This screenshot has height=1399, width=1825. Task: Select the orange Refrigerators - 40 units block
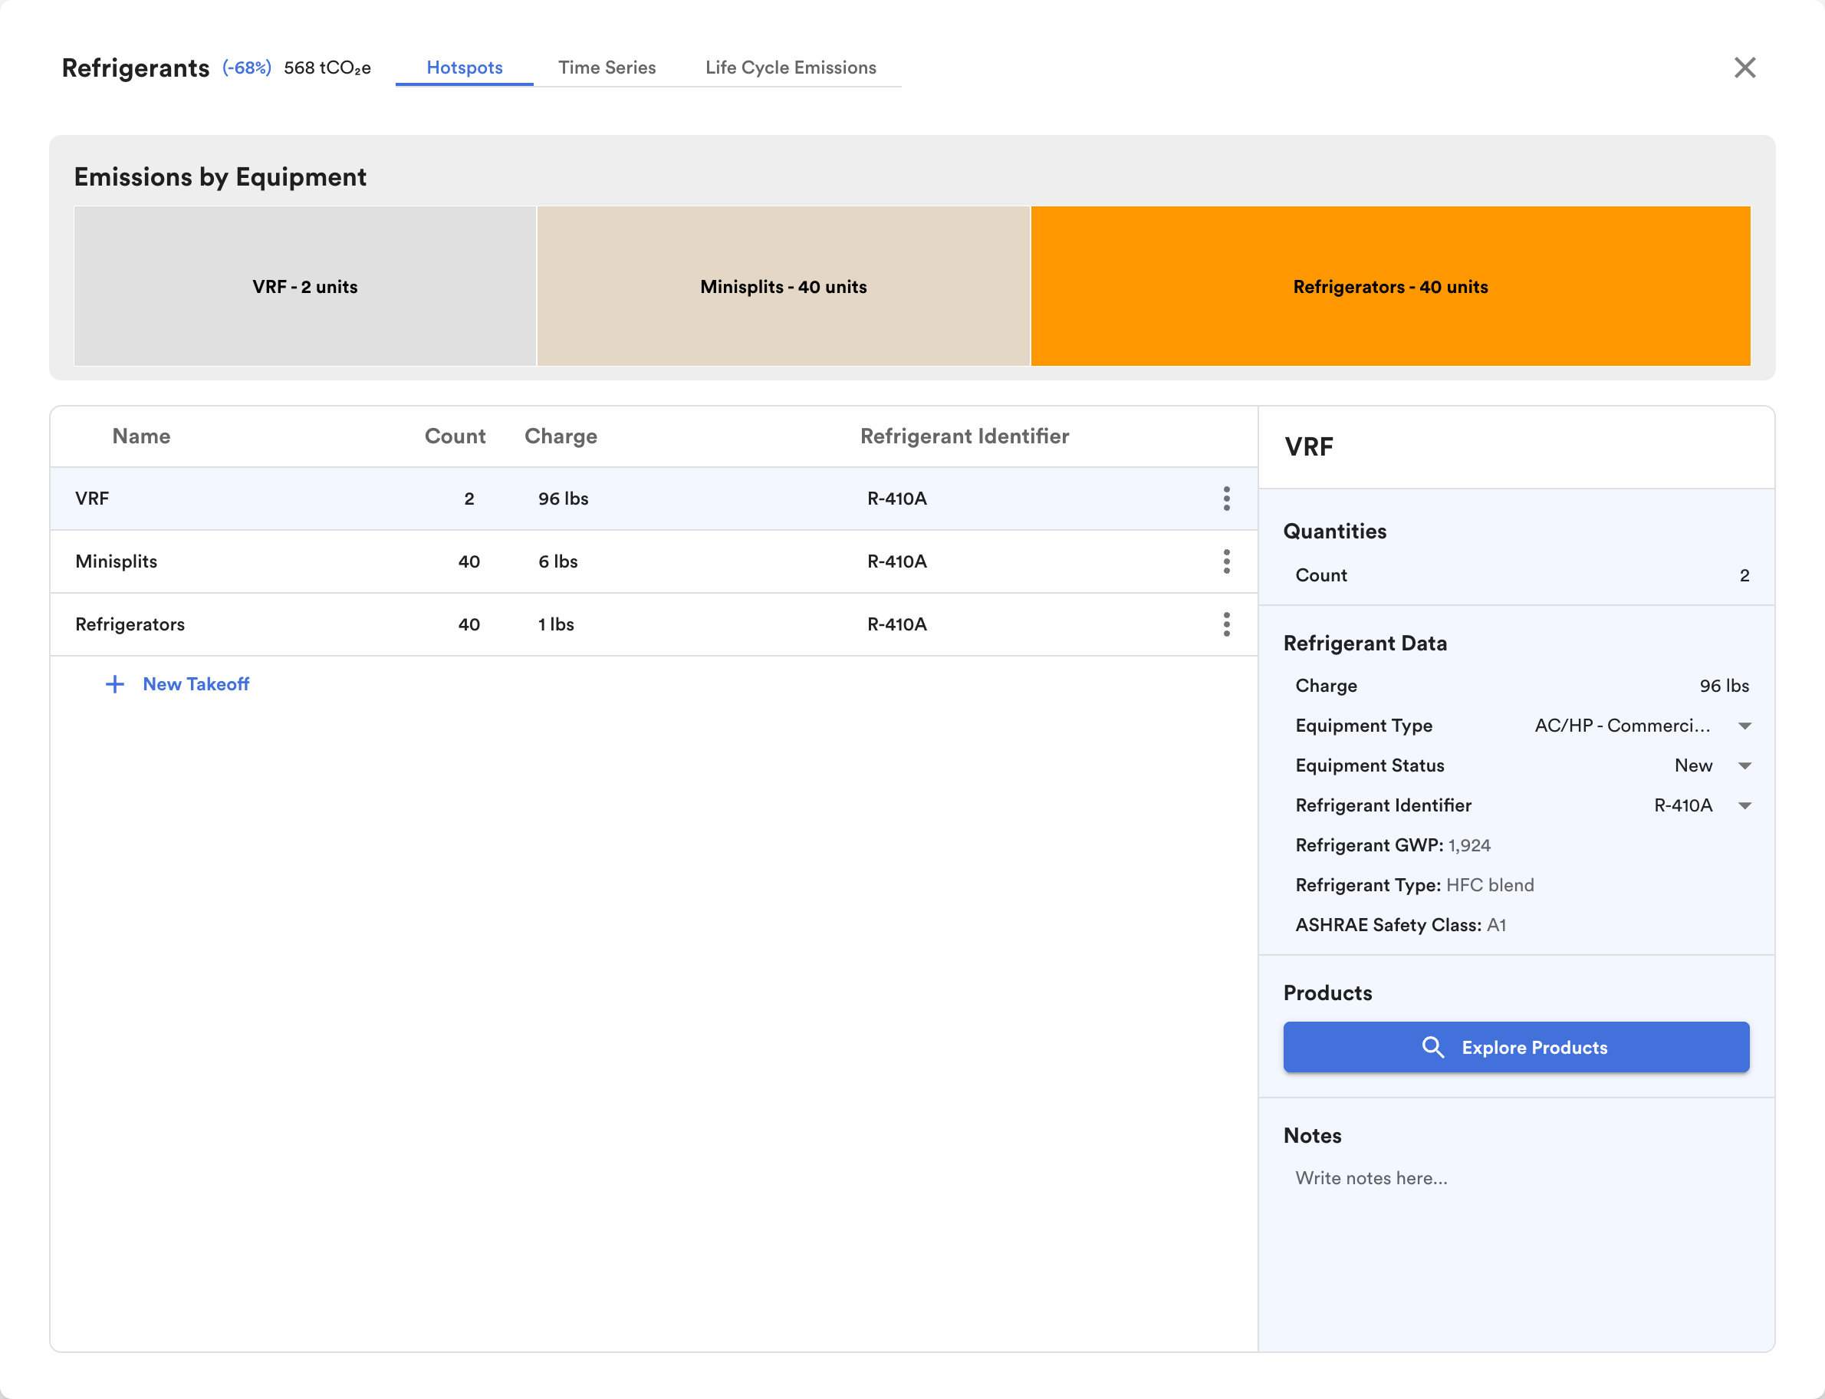(1390, 285)
